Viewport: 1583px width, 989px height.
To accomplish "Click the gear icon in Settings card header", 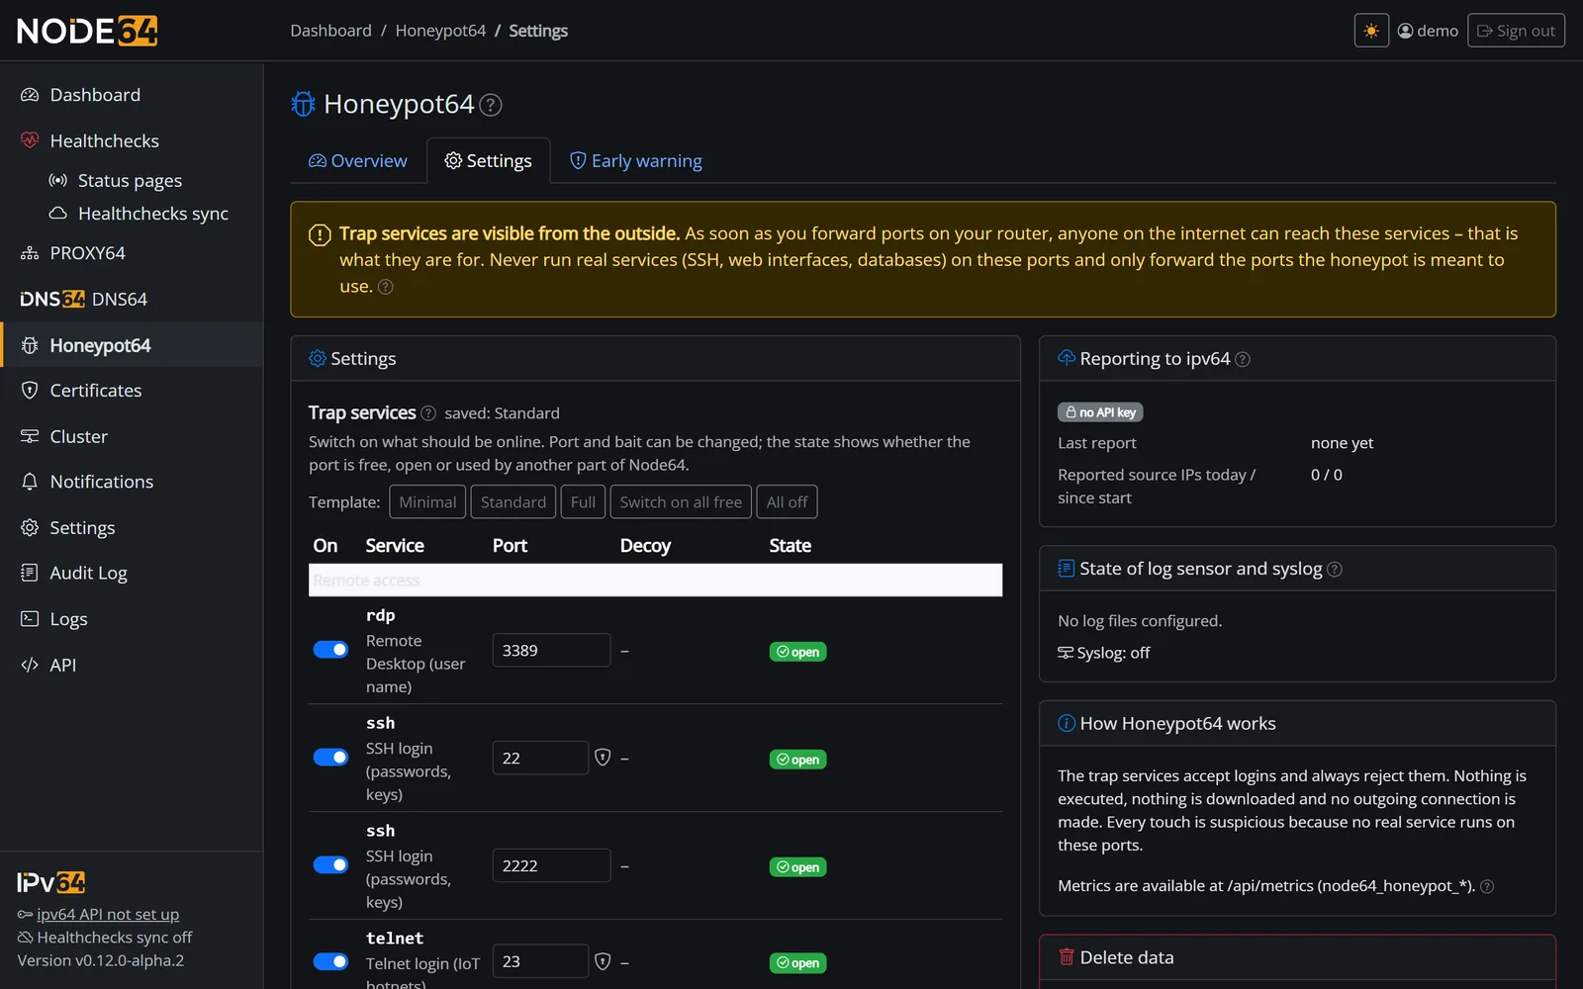I will pos(318,358).
